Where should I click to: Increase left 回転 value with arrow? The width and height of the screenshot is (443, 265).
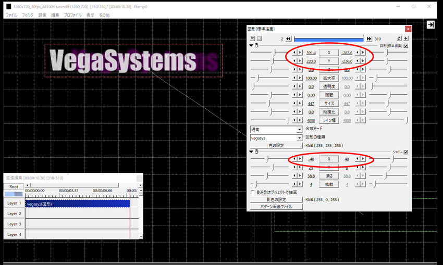click(300, 95)
